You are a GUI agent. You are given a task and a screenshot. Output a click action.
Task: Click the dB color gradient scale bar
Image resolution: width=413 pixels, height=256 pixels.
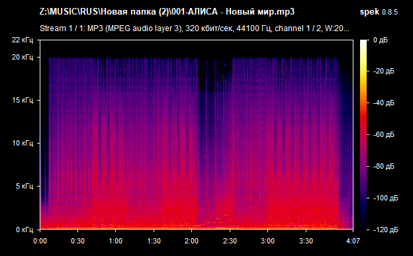363,135
